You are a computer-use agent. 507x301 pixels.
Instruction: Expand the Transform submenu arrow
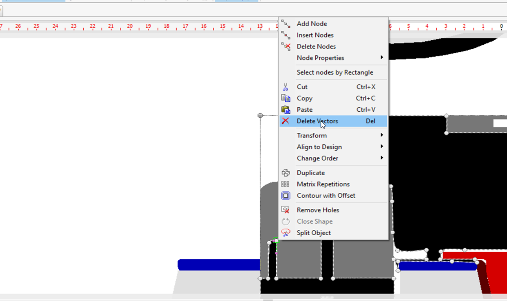click(382, 135)
